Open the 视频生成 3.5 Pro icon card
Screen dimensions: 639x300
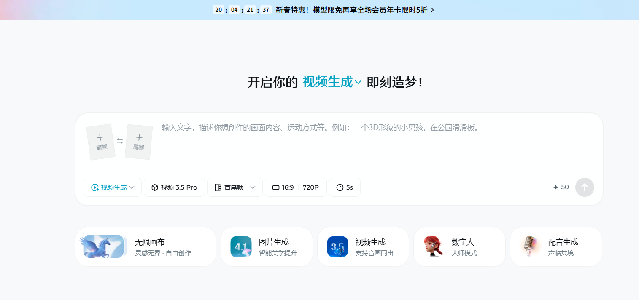(x=337, y=247)
